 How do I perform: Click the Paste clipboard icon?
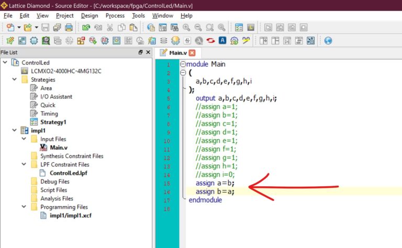(133, 27)
